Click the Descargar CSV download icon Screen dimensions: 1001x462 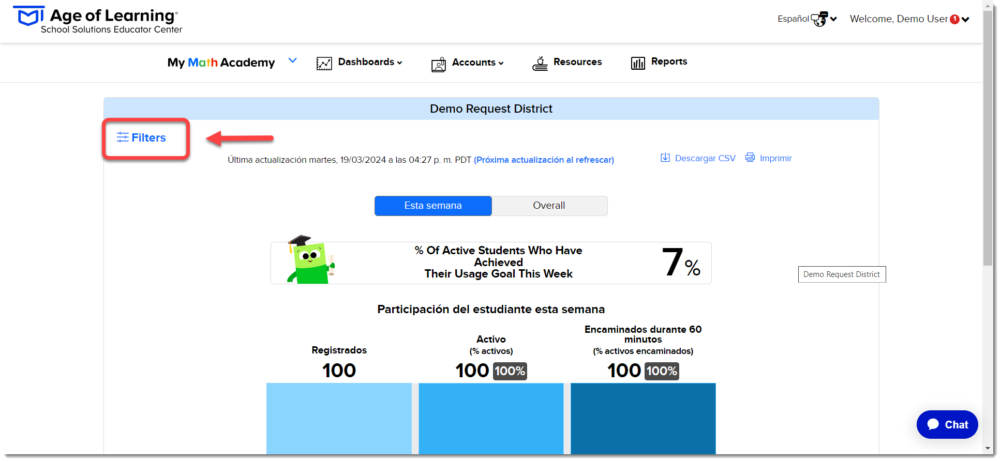665,157
